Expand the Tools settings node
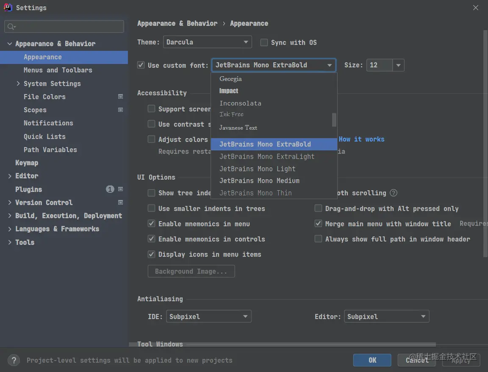The width and height of the screenshot is (488, 372). point(10,242)
